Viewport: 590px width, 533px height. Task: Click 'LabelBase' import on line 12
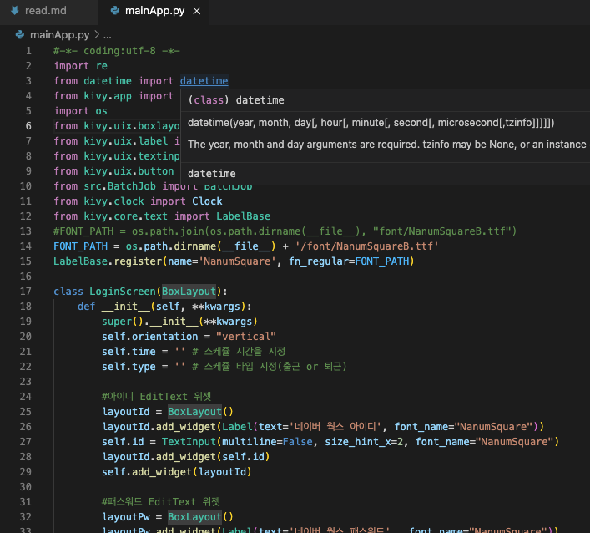243,216
